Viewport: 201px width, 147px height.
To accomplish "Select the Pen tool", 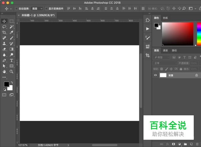I will 4,60.
